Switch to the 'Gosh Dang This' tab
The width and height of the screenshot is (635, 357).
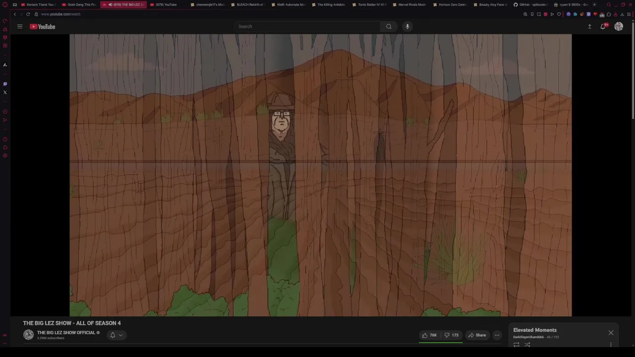click(79, 4)
